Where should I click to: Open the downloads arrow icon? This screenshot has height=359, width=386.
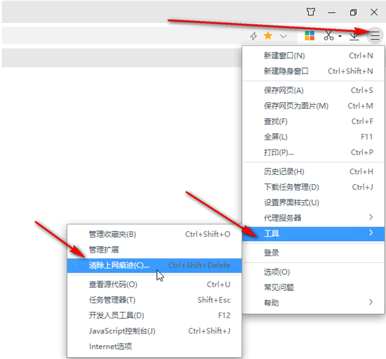pyautogui.click(x=354, y=36)
